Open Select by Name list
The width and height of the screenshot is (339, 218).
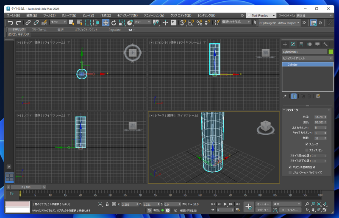(x=80, y=22)
